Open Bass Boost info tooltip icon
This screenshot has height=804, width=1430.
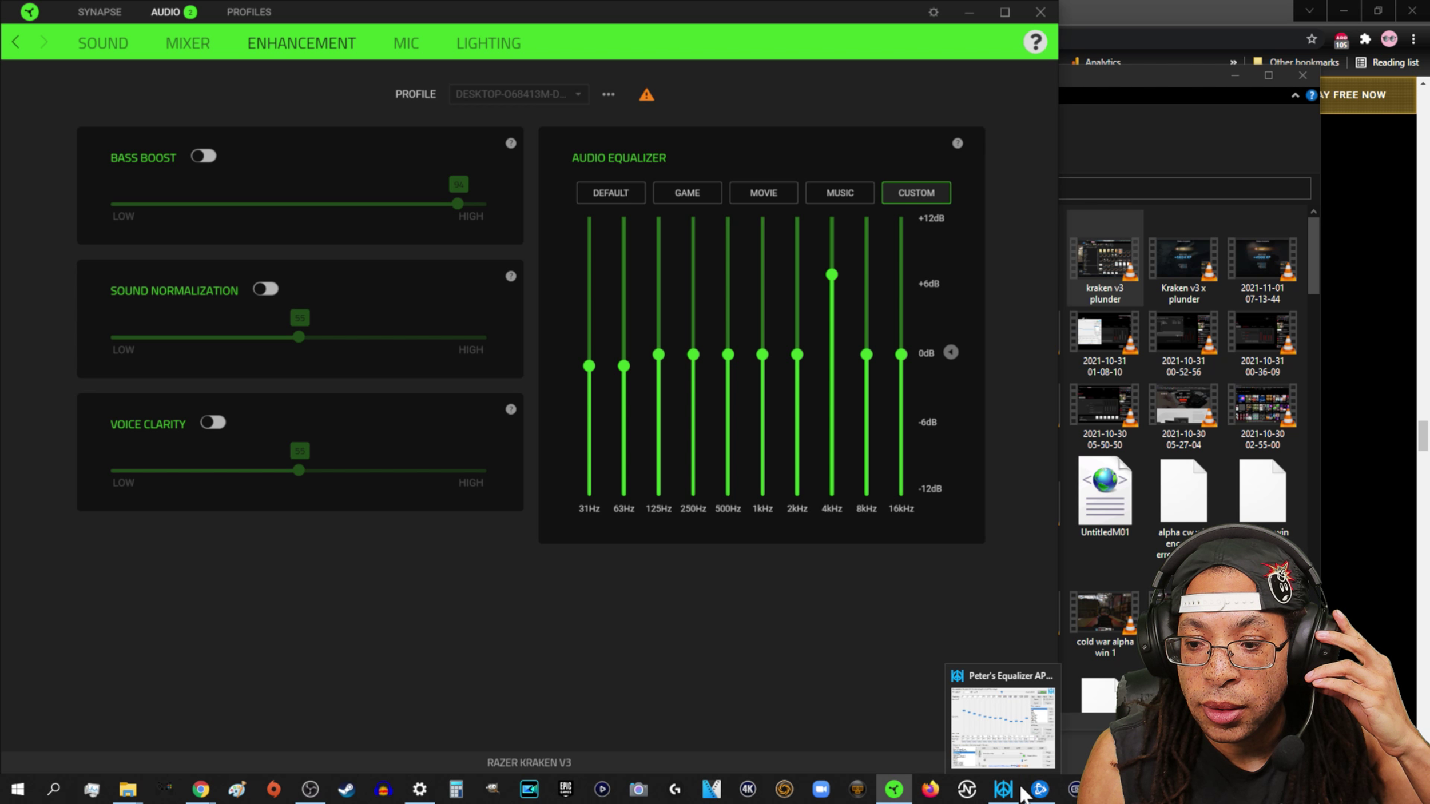(x=511, y=144)
